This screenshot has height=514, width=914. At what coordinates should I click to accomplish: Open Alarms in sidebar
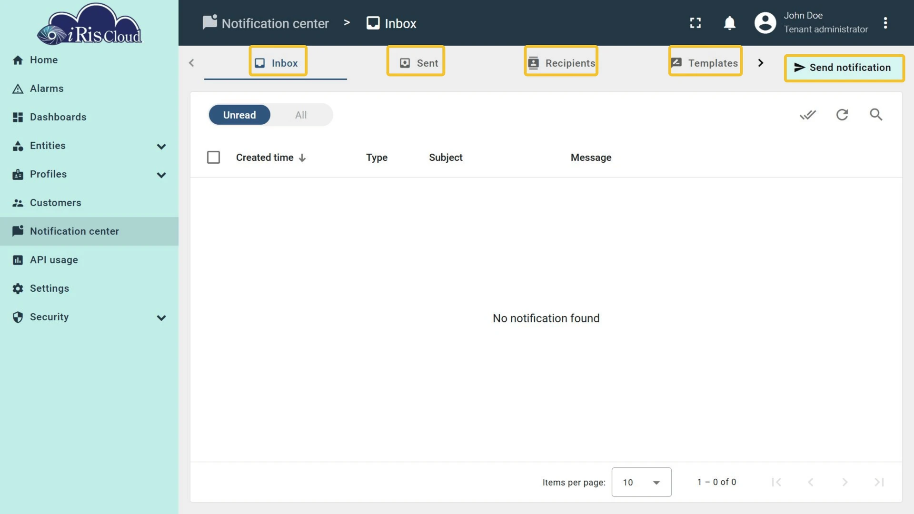point(89,89)
